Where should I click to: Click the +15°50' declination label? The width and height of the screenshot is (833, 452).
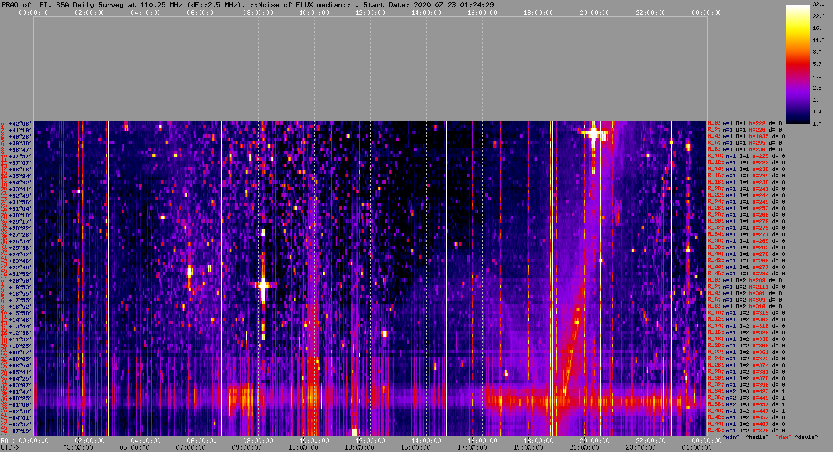21,313
